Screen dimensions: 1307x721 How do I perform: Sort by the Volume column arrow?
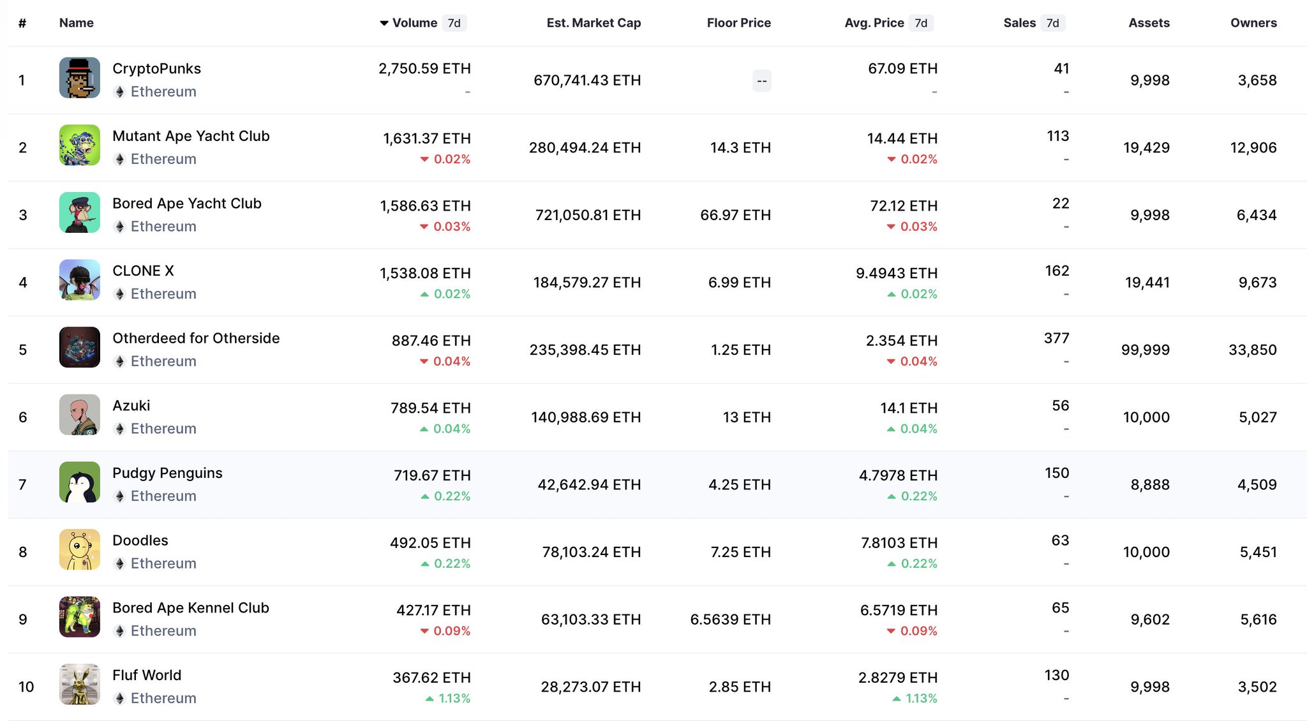384,23
